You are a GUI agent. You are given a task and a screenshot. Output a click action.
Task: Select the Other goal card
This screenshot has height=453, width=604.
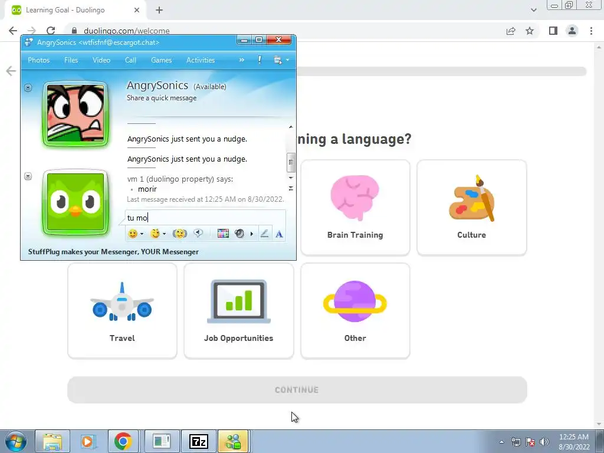pyautogui.click(x=355, y=311)
